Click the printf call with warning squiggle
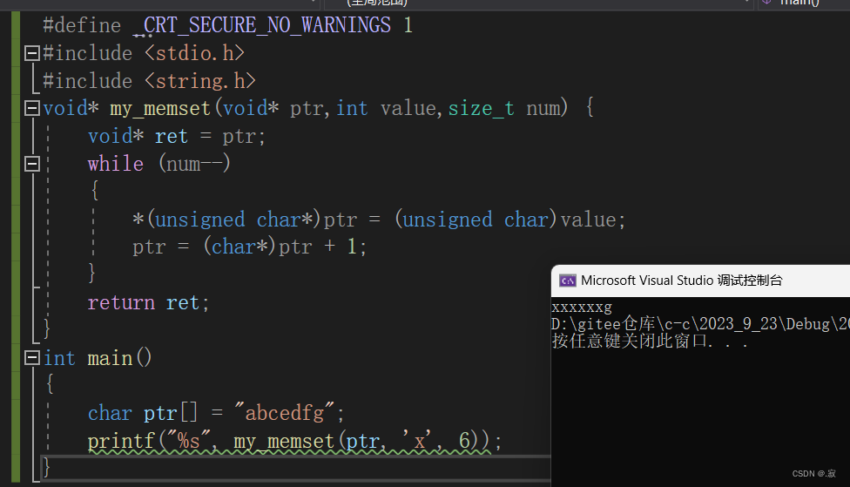 pos(294,441)
